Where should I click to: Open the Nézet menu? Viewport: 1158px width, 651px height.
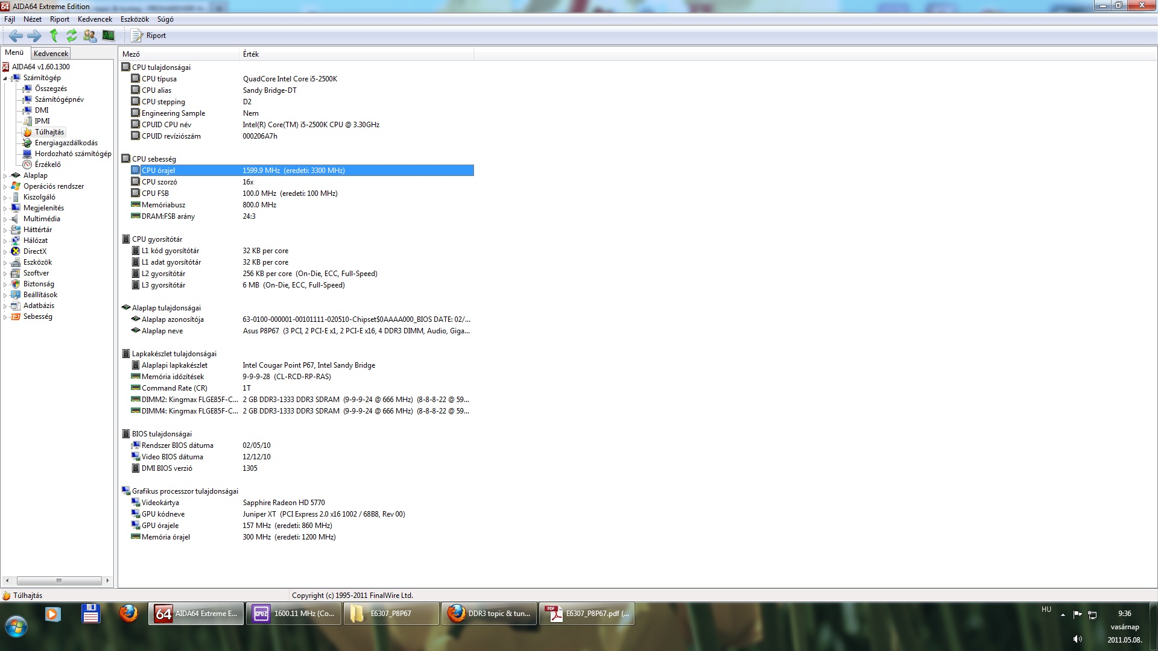point(33,19)
